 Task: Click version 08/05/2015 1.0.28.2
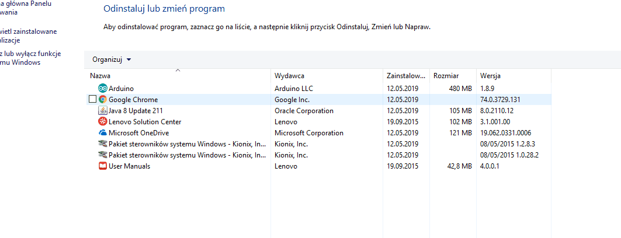509,155
